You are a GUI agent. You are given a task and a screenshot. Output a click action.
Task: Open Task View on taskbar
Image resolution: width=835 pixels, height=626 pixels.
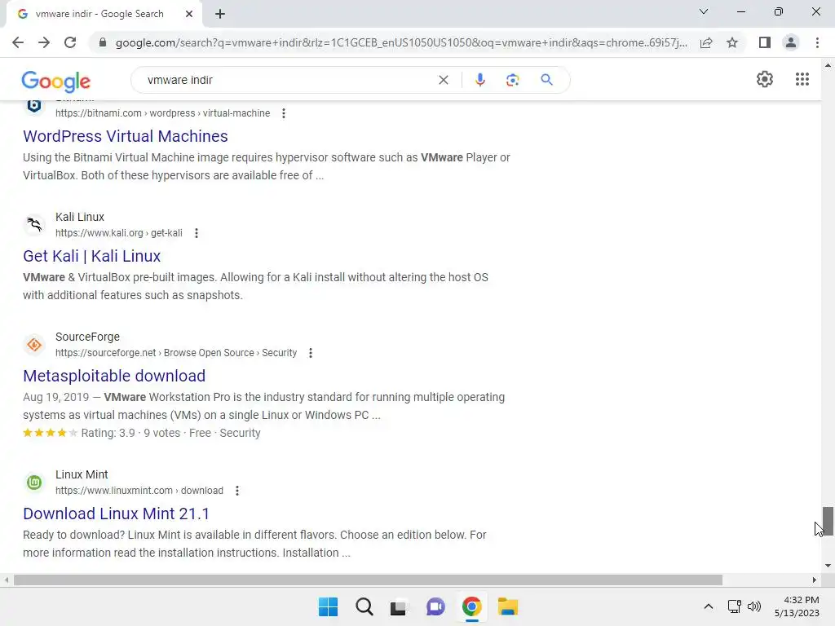399,606
